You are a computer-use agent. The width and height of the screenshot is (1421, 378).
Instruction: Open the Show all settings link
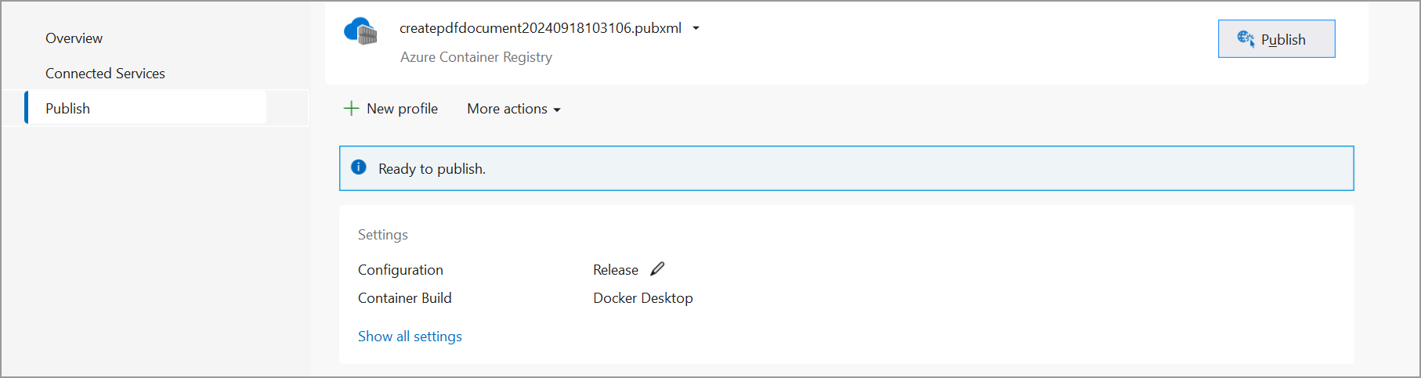coord(410,337)
